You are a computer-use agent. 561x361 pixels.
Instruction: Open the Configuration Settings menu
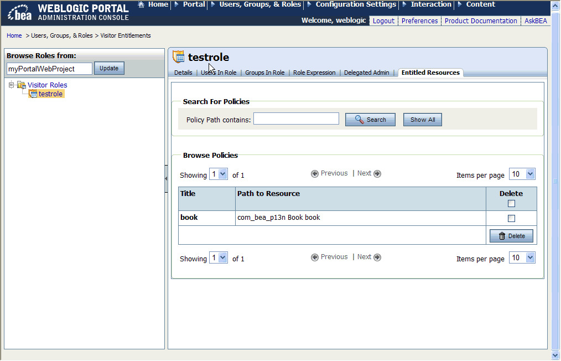click(356, 4)
